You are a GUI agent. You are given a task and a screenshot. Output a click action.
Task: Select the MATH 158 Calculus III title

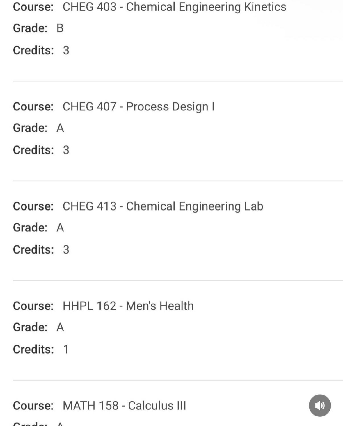click(124, 406)
